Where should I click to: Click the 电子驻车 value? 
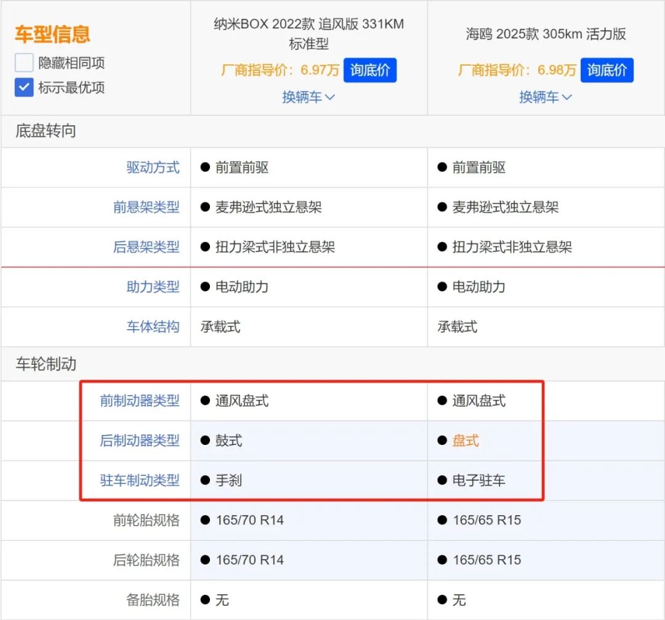pos(479,480)
